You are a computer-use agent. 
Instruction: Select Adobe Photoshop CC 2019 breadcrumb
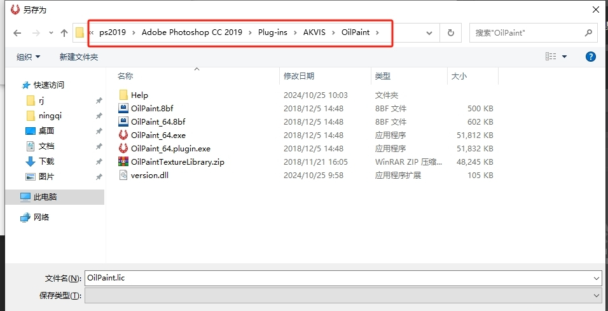(x=192, y=32)
